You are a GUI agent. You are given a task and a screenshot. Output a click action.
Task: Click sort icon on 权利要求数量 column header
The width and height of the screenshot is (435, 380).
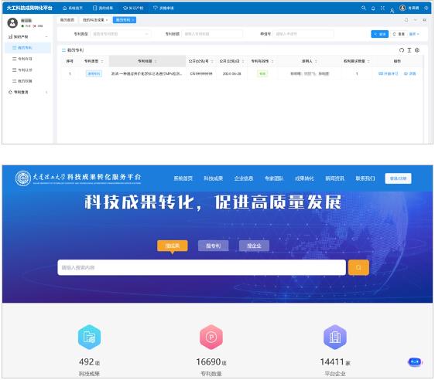368,61
